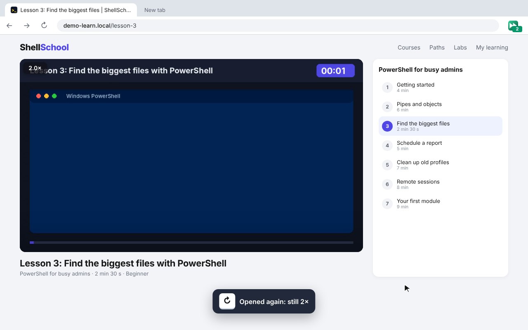Click the red dot in the PowerShell window
The height and width of the screenshot is (330, 528).
pos(39,96)
